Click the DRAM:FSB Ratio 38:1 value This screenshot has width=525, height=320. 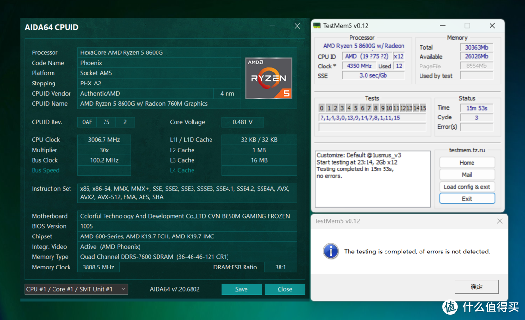[280, 267]
